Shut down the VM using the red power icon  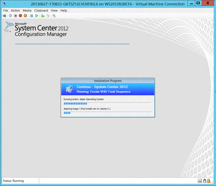point(20,16)
